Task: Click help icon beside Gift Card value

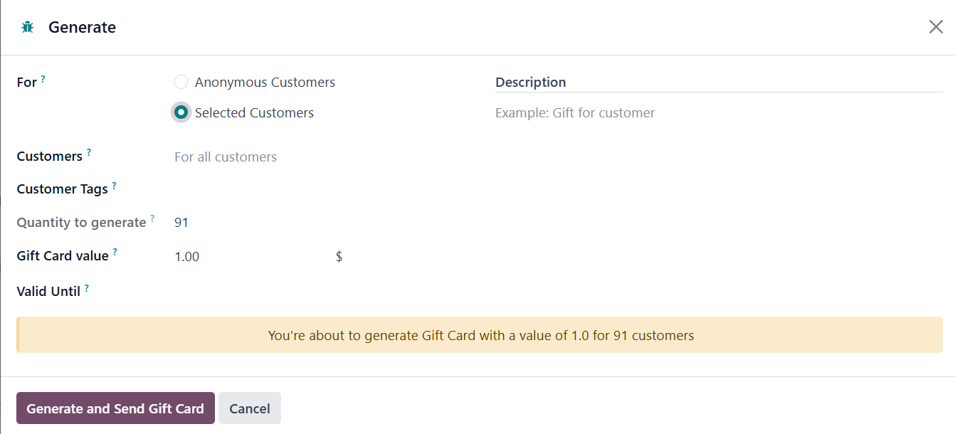Action: pyautogui.click(x=115, y=252)
